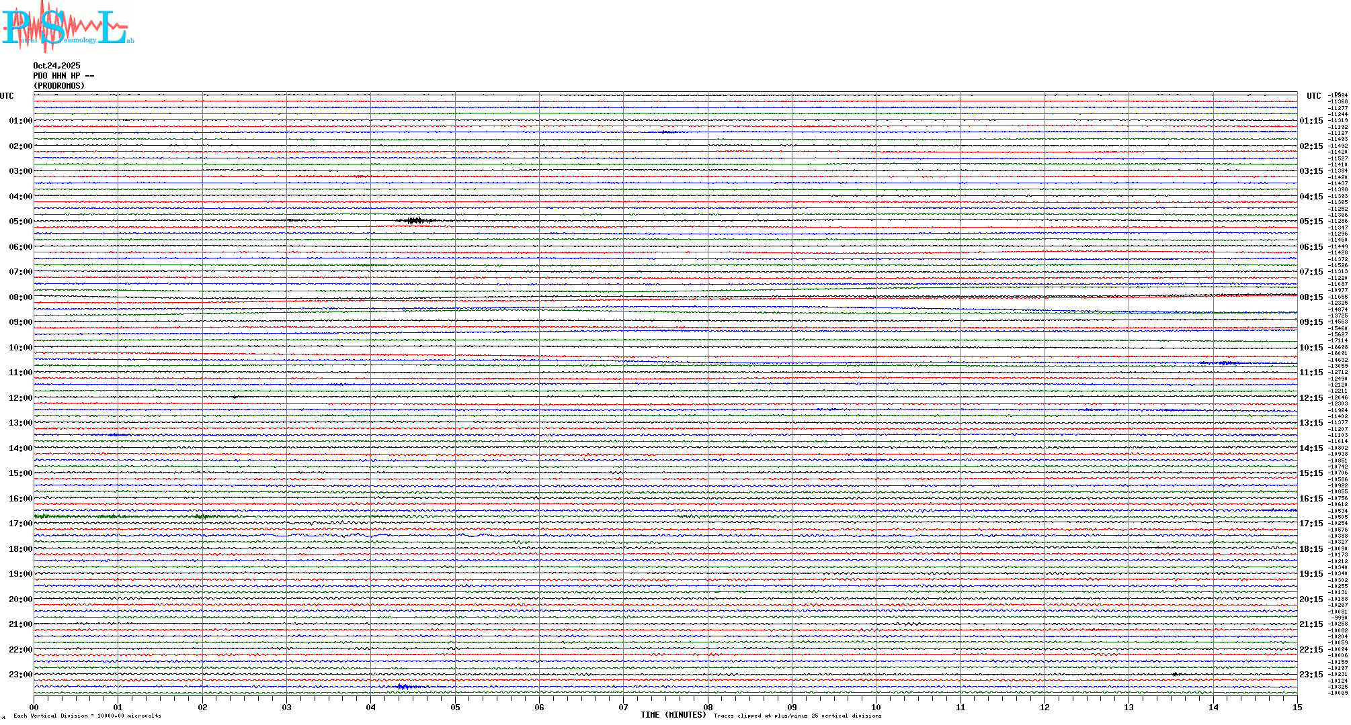Screen dimensions: 1351x725
Task: Select the 20:00 hour label on left
Action: tap(20, 599)
